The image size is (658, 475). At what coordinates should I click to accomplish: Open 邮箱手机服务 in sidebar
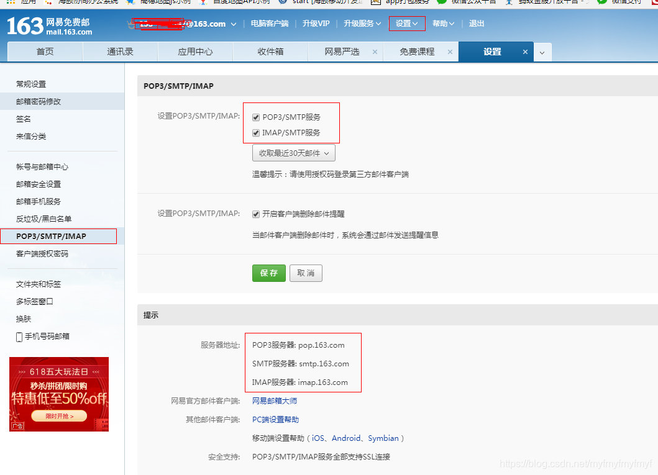[39, 202]
